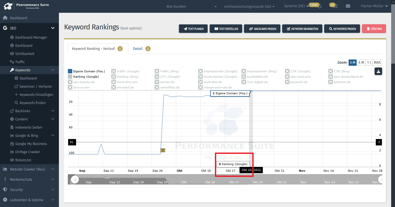The image size is (395, 207).
Task: Open the onlinesolutionsgroup.de (de) dropdown
Action: point(249,6)
